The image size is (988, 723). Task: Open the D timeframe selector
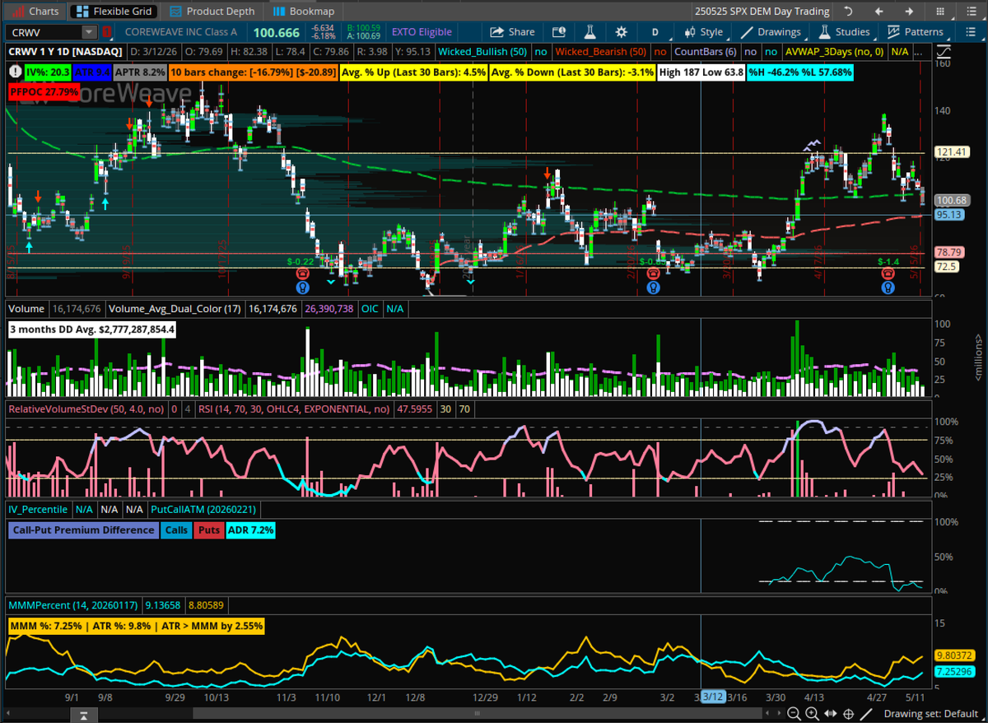point(655,32)
